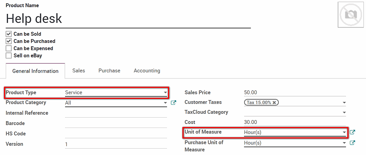This screenshot has width=366, height=155.
Task: Open the Accounting tab
Action: 147,71
